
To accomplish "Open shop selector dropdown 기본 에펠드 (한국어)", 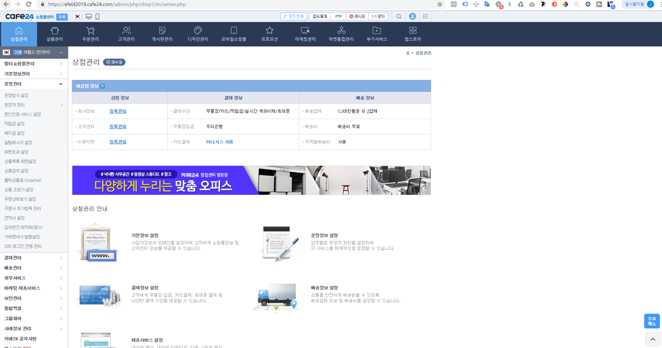I will click(x=34, y=52).
